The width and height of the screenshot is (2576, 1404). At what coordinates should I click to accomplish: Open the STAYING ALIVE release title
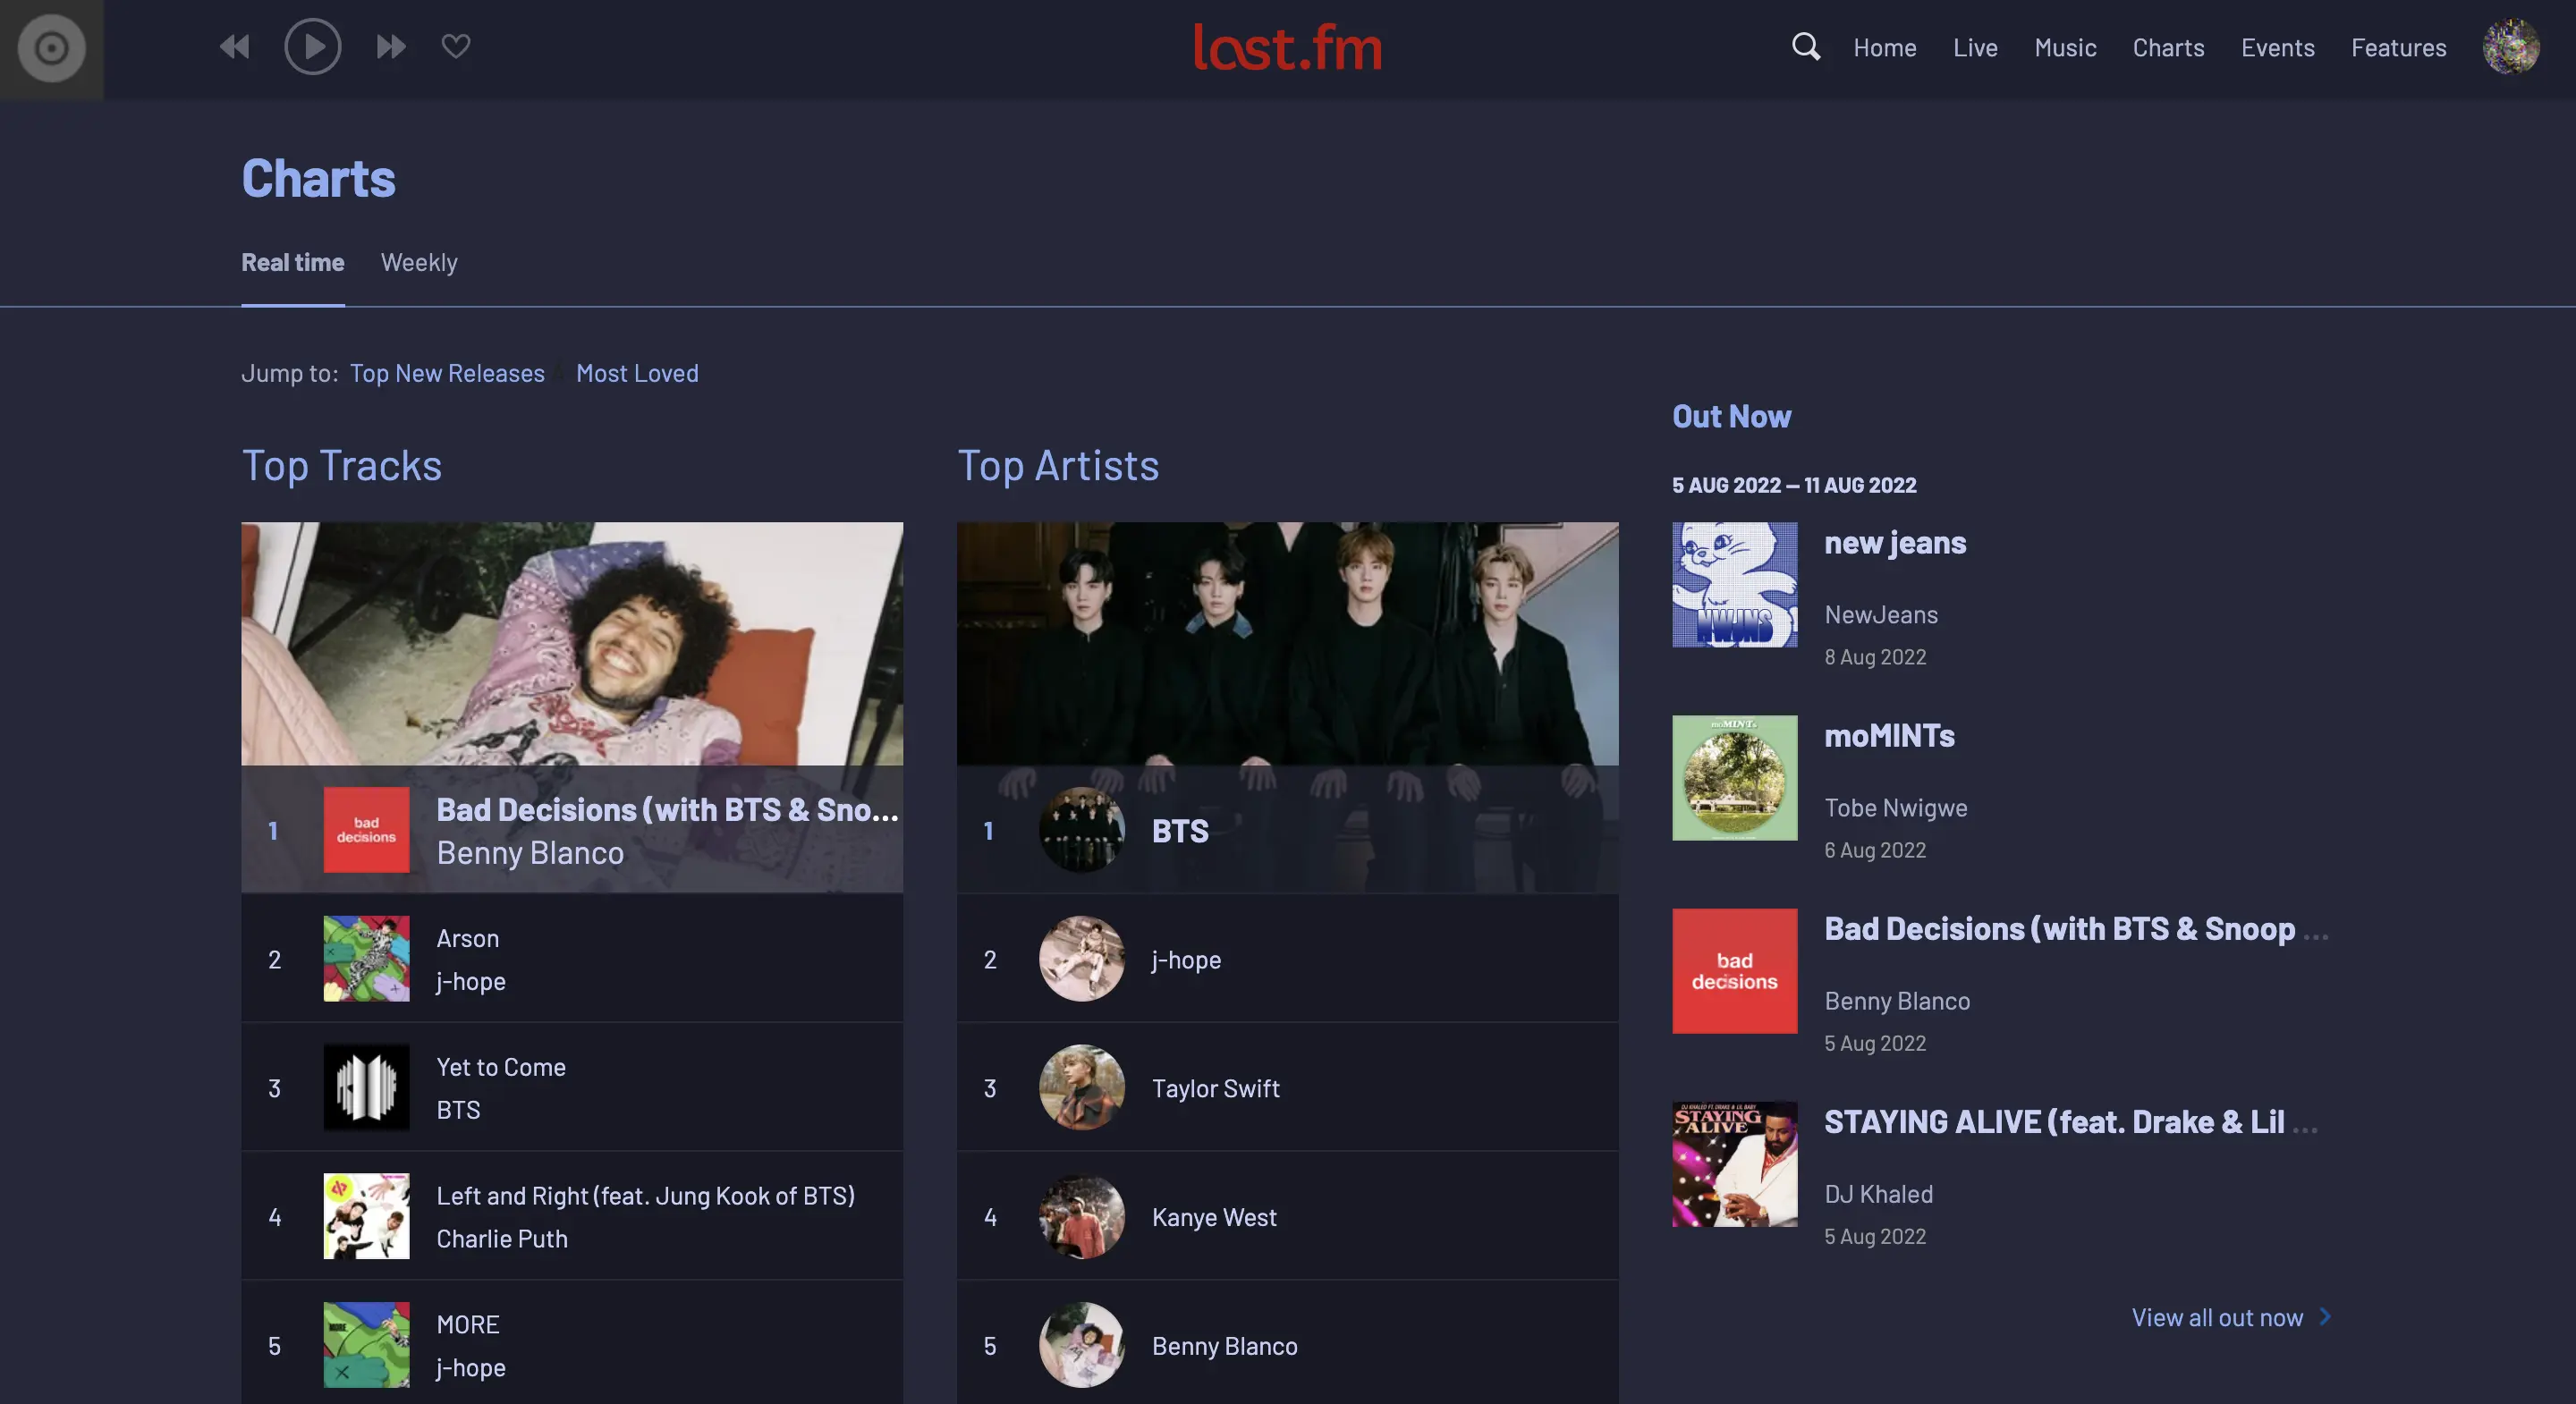[x=2070, y=1122]
